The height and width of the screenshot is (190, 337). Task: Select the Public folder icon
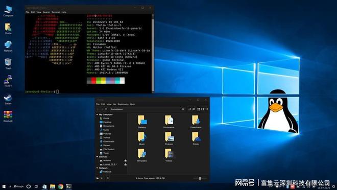196,138
